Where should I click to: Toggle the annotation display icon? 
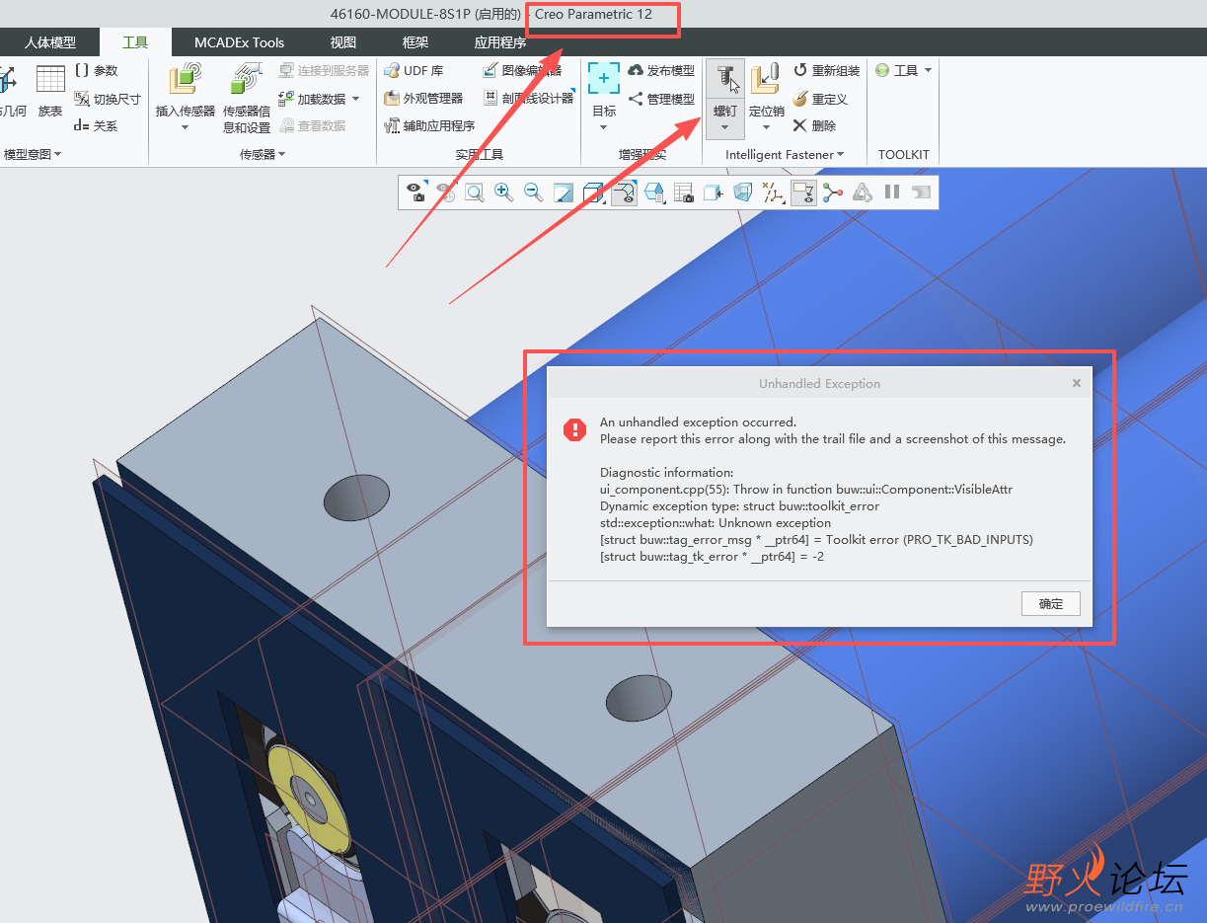click(x=803, y=192)
